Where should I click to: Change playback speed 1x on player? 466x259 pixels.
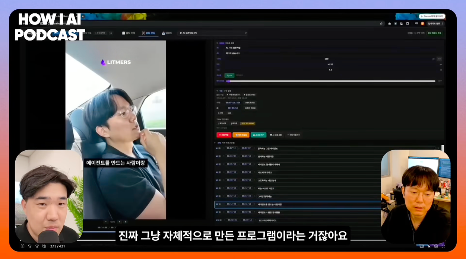pyautogui.click(x=429, y=246)
